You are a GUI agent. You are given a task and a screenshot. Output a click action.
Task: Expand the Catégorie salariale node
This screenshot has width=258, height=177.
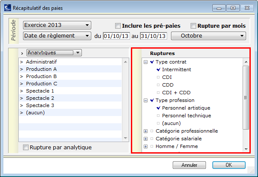click(x=145, y=139)
